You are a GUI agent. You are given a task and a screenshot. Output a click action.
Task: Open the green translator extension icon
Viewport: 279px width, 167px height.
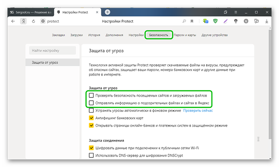coord(205,21)
